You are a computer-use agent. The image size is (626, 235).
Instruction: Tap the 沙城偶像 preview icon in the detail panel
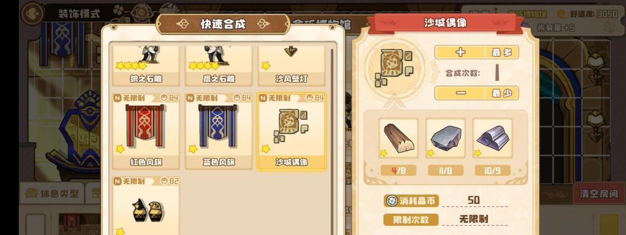[x=394, y=68]
